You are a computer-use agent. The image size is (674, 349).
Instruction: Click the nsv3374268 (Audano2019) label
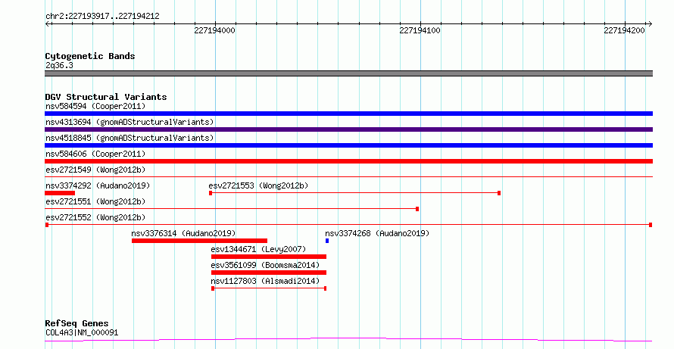tap(377, 233)
